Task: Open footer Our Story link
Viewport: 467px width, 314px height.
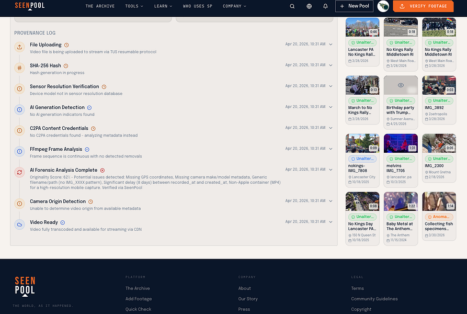Action: (248, 299)
